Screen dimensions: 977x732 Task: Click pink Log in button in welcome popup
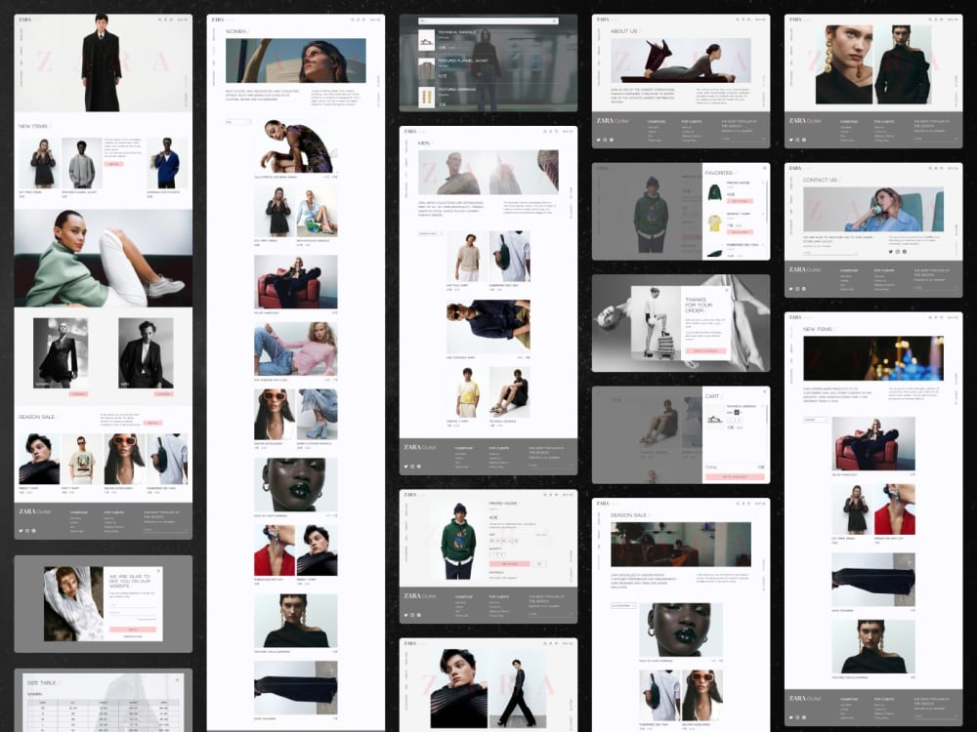133,630
